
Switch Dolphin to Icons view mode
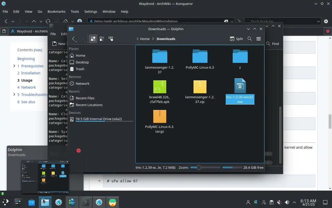[93, 39]
